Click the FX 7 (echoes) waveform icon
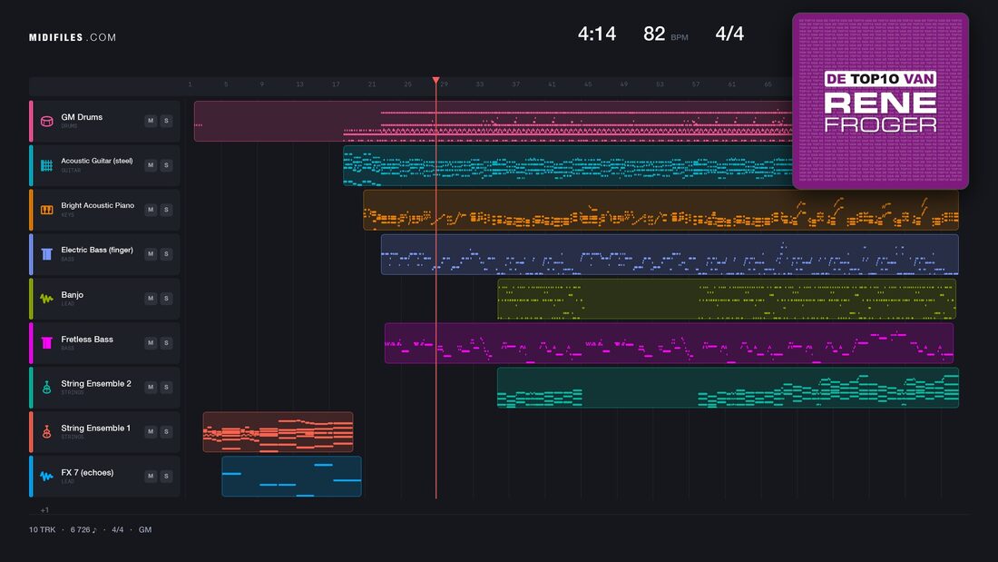The height and width of the screenshot is (562, 998). 46,476
